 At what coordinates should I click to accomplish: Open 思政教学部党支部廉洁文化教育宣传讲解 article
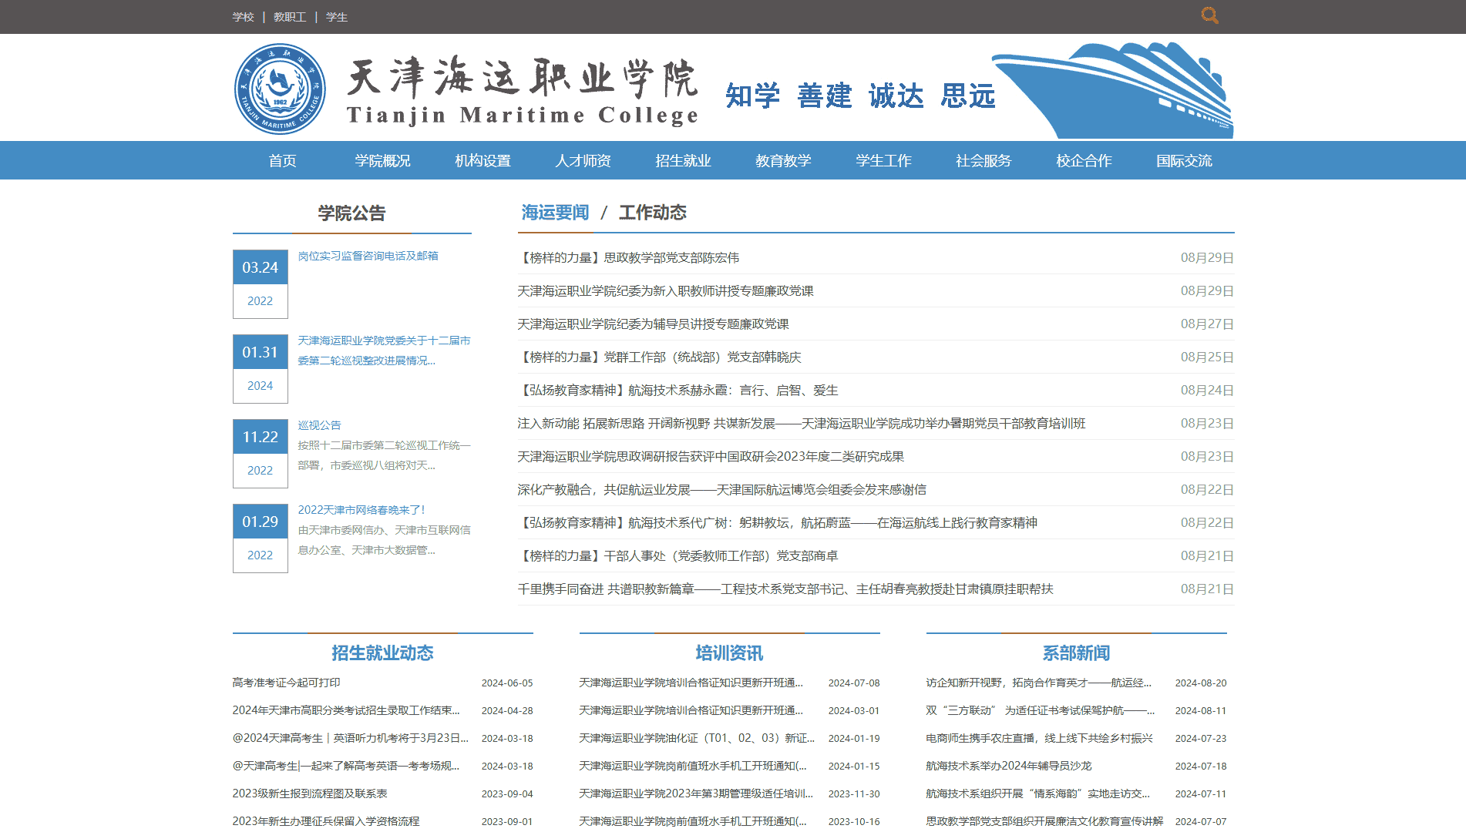coord(1044,821)
